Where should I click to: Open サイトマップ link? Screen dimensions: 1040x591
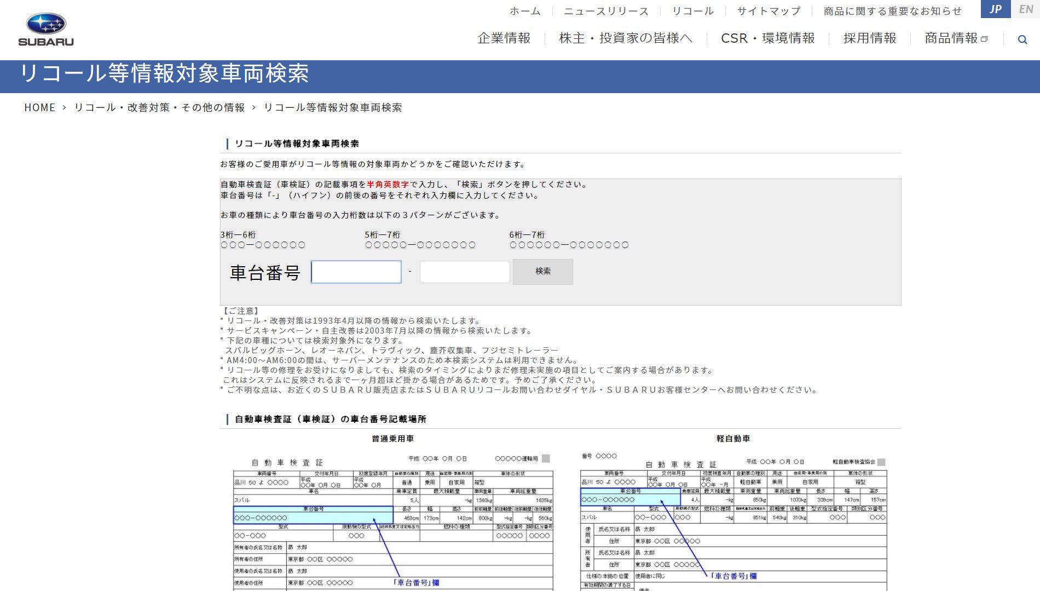click(x=769, y=11)
